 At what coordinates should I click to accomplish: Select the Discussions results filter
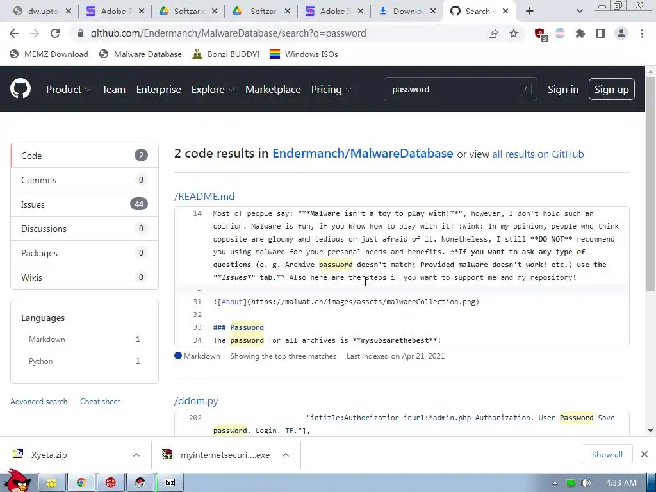pyautogui.click(x=85, y=229)
